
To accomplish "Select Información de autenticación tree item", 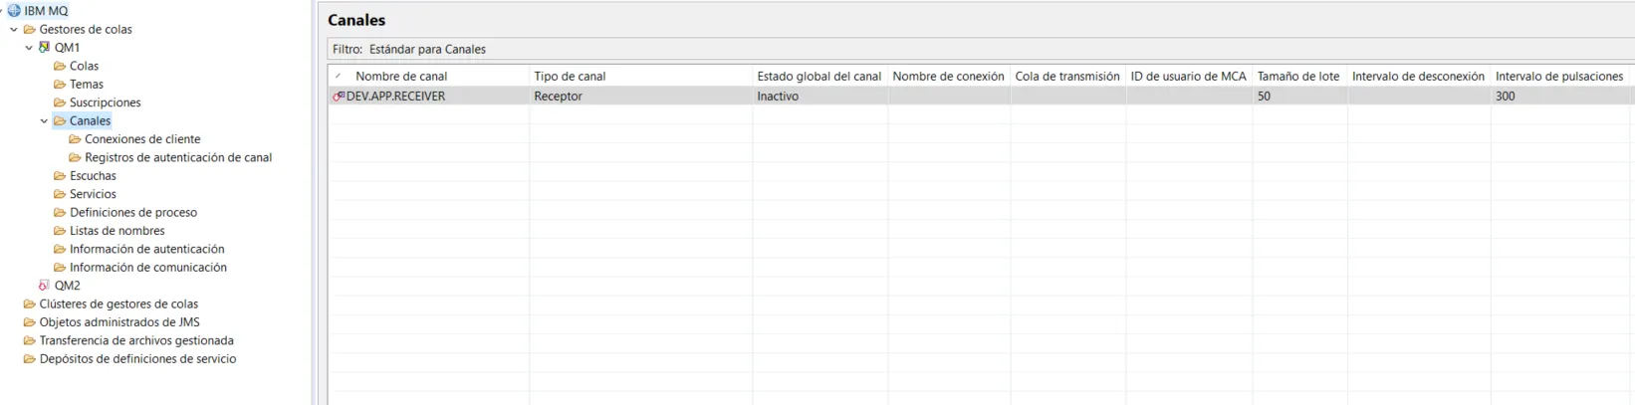I will (147, 249).
